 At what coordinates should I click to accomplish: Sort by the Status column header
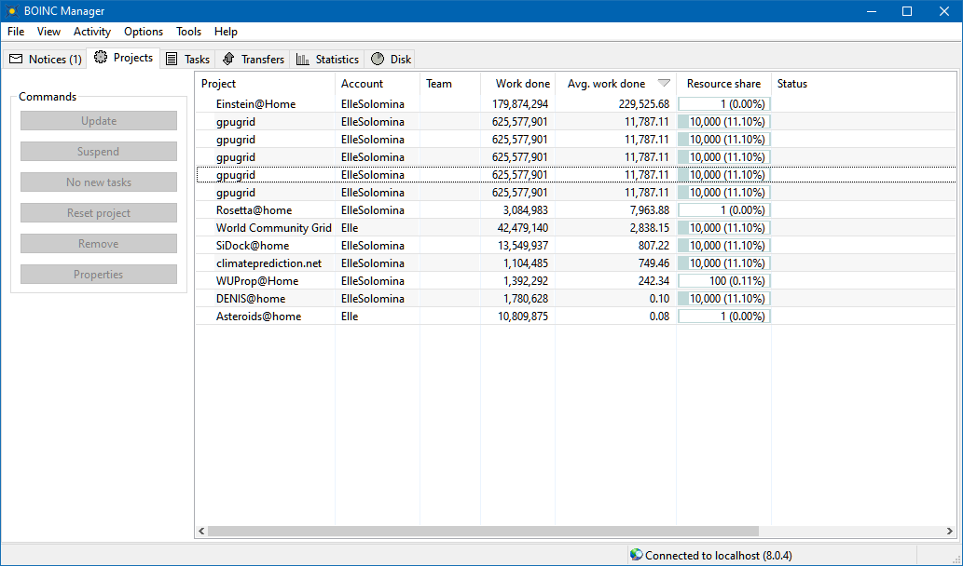pyautogui.click(x=863, y=84)
